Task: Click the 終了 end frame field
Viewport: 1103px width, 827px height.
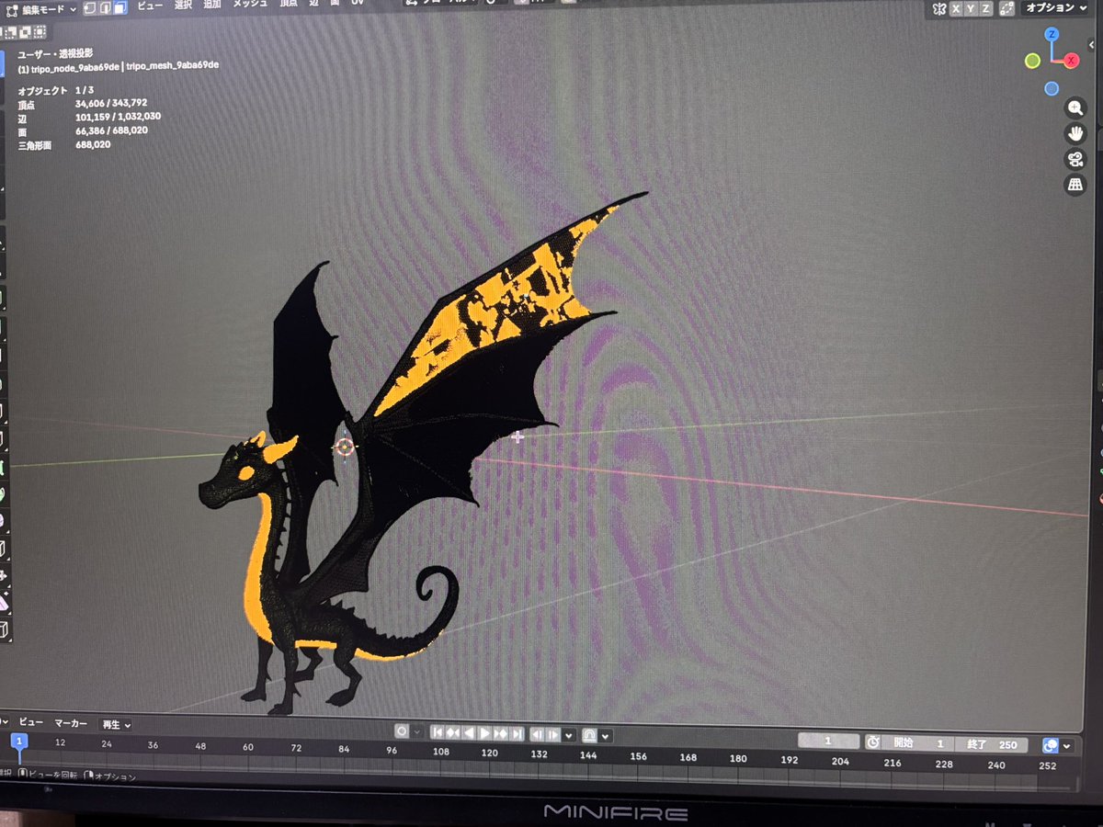Action: click(x=991, y=745)
